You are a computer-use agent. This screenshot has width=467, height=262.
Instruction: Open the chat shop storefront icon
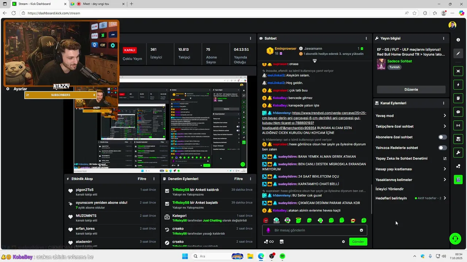[282, 242]
